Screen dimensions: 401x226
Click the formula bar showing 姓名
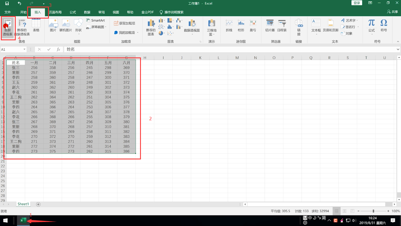230,49
